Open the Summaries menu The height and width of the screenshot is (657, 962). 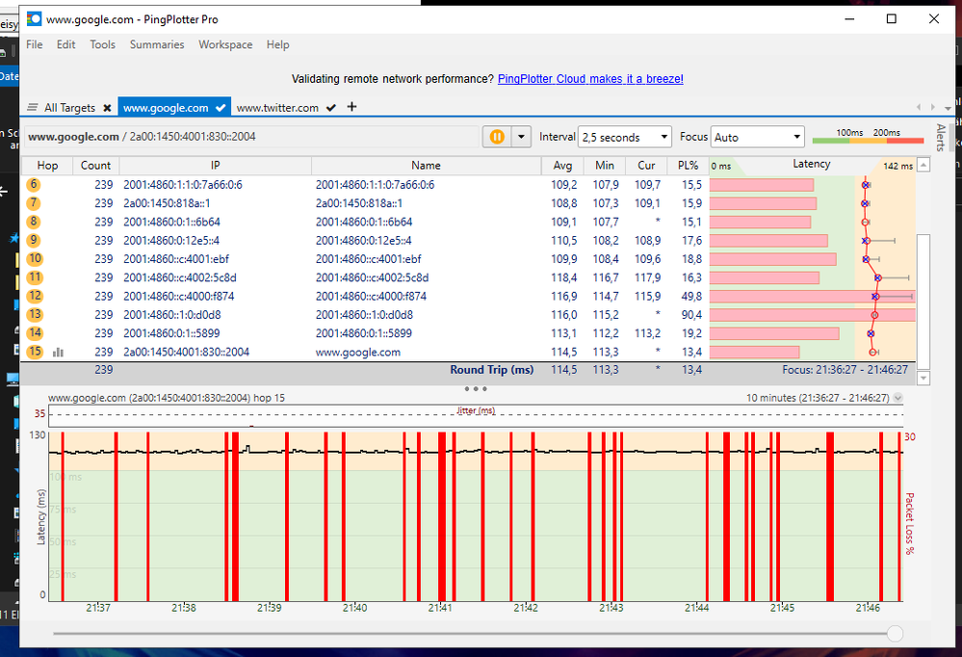[x=157, y=44]
